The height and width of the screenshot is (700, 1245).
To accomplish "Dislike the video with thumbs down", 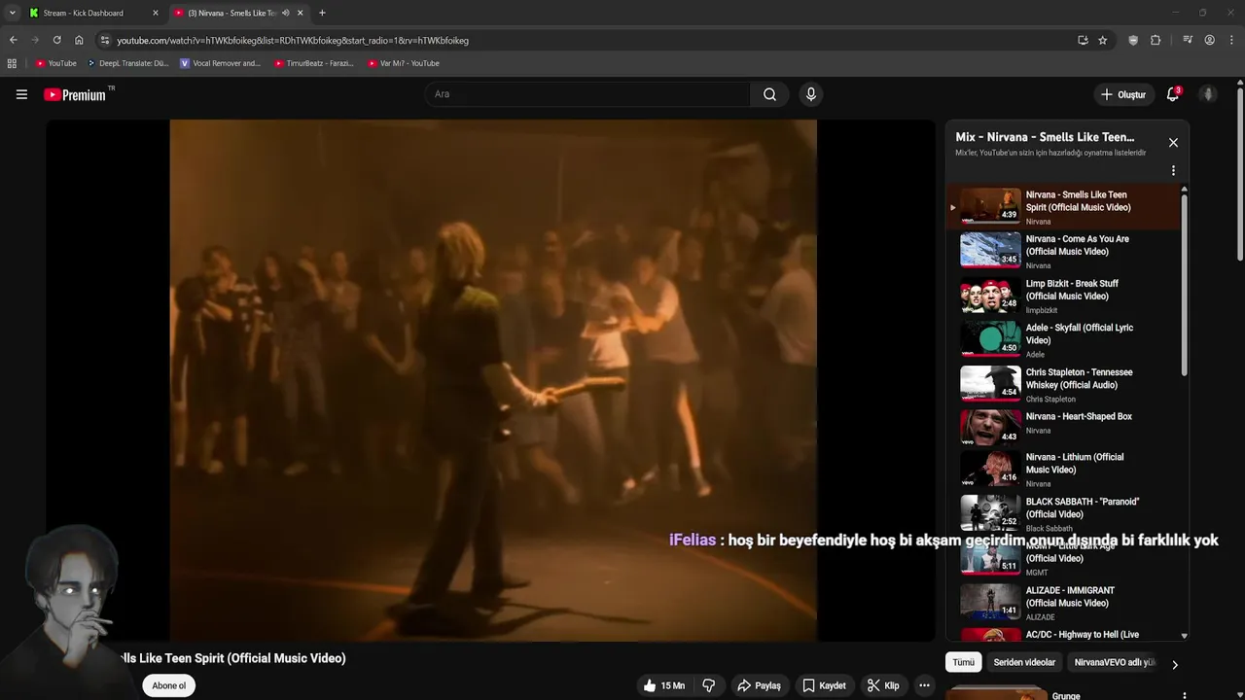I will click(x=709, y=685).
